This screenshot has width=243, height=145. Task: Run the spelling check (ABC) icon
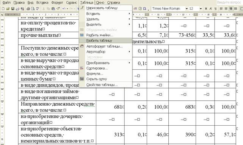point(38,9)
